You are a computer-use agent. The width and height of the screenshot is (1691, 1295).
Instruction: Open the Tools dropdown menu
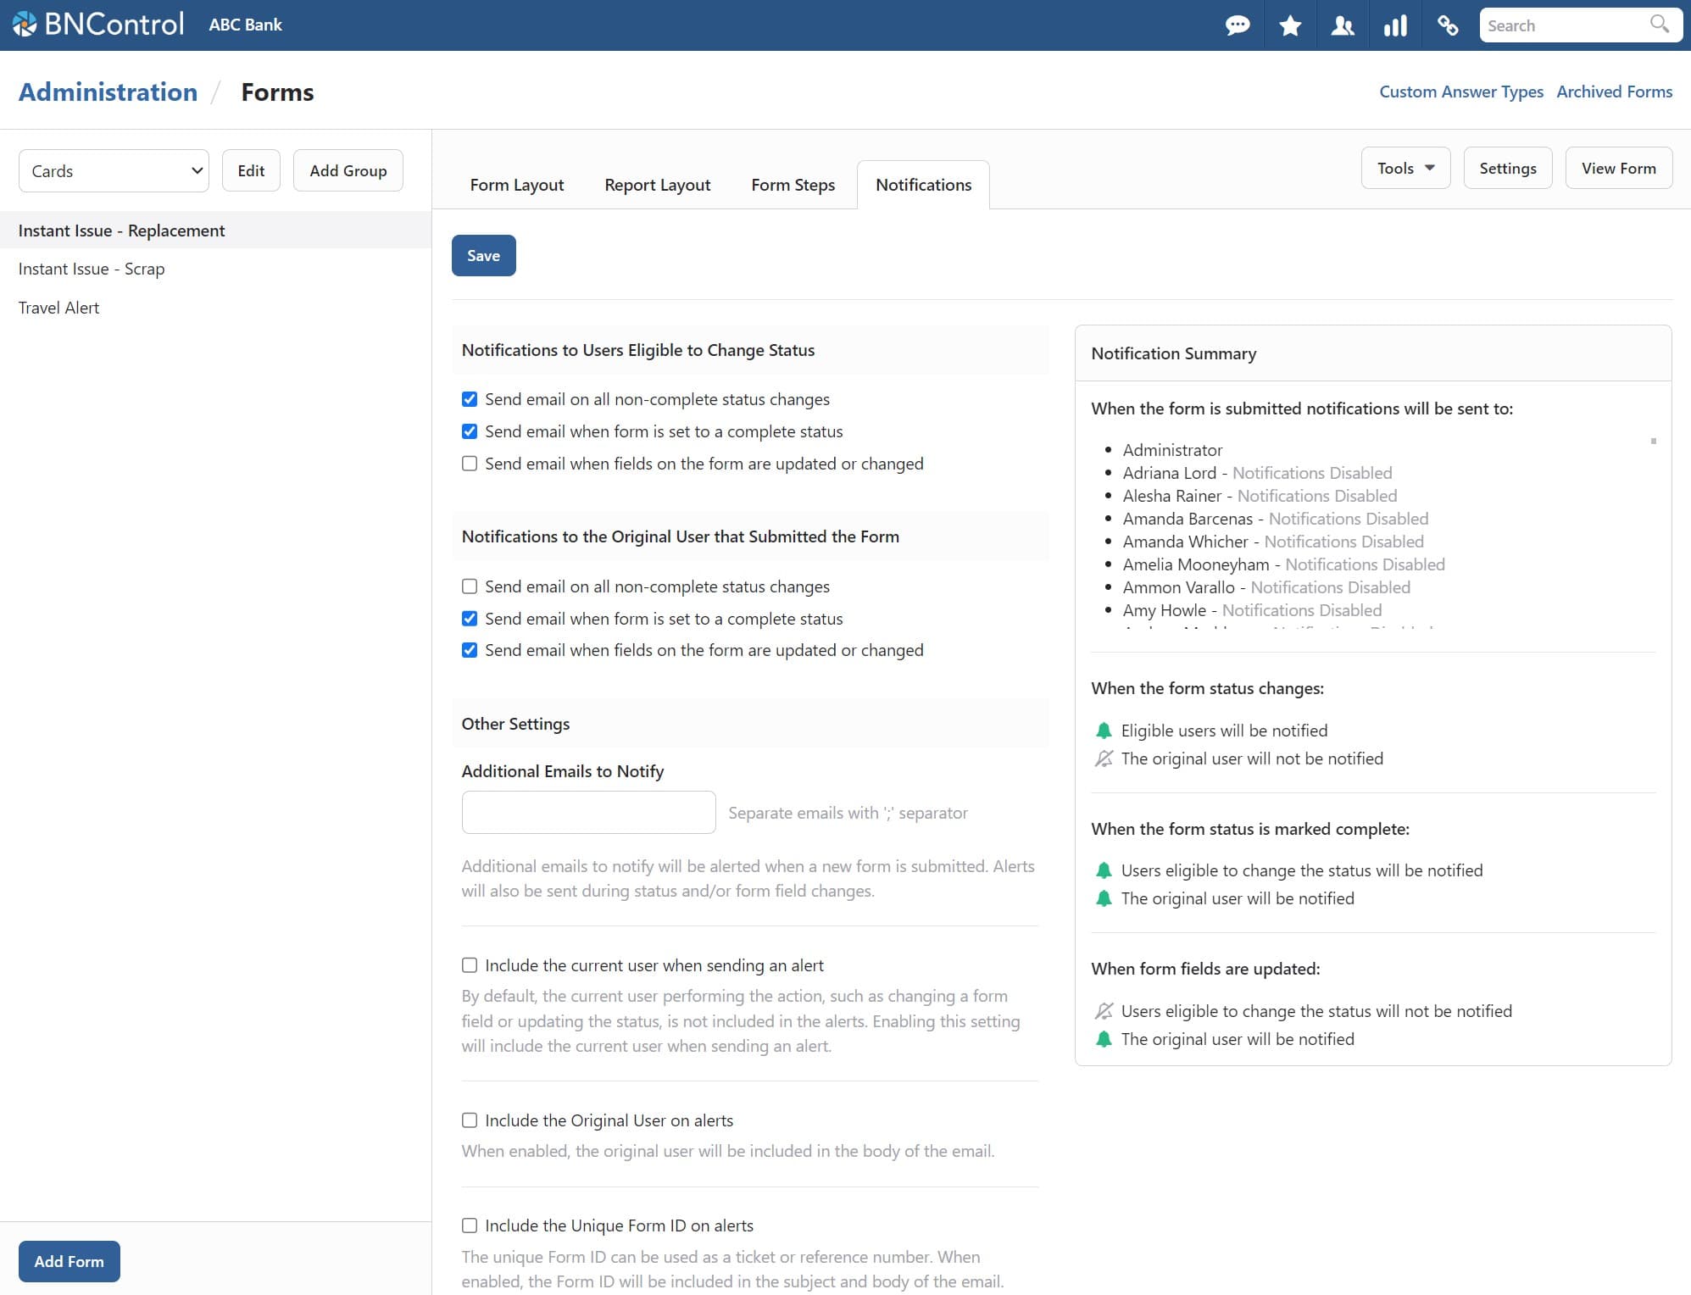click(x=1405, y=168)
